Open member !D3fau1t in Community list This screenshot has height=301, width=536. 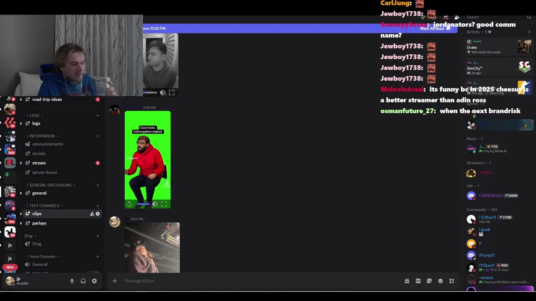click(499, 219)
